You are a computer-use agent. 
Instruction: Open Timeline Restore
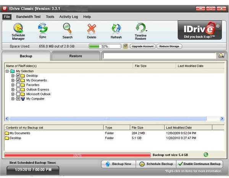coord(140,31)
